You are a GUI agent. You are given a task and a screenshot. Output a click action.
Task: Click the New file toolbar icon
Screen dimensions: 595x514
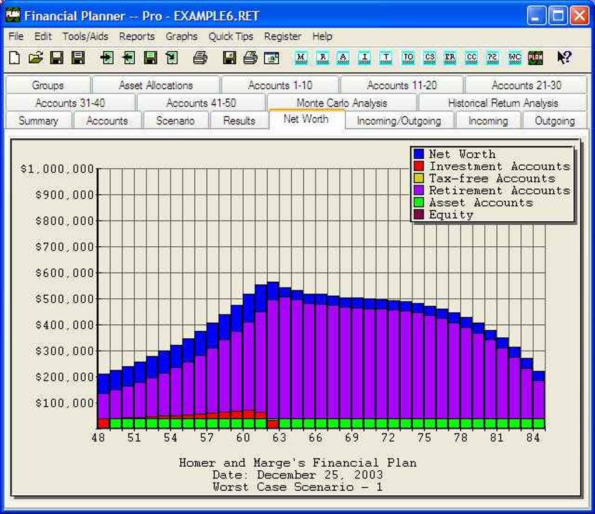point(15,58)
